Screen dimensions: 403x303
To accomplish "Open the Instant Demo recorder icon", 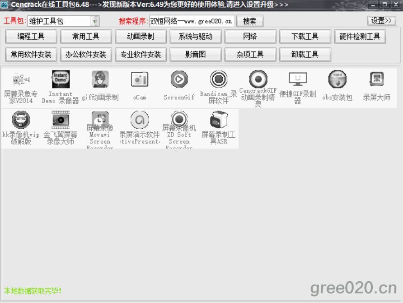I will (61, 80).
